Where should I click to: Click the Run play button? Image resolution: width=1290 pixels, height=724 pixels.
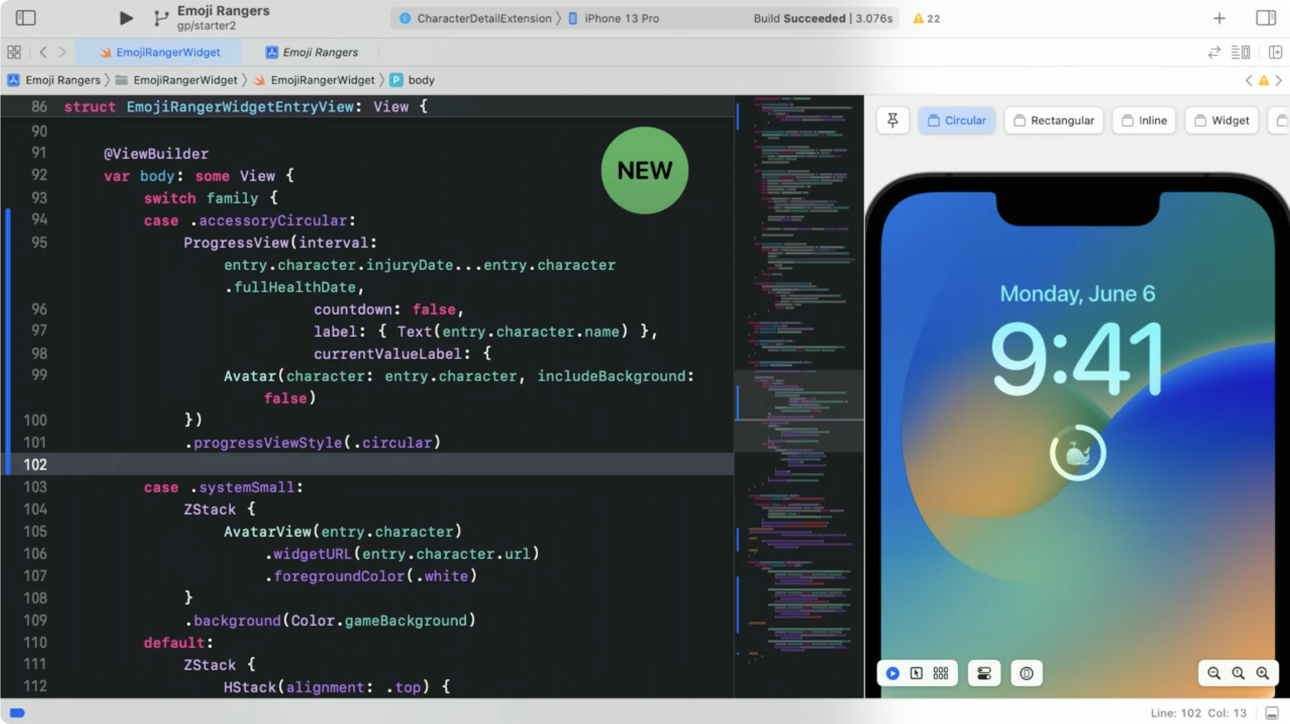click(x=126, y=19)
